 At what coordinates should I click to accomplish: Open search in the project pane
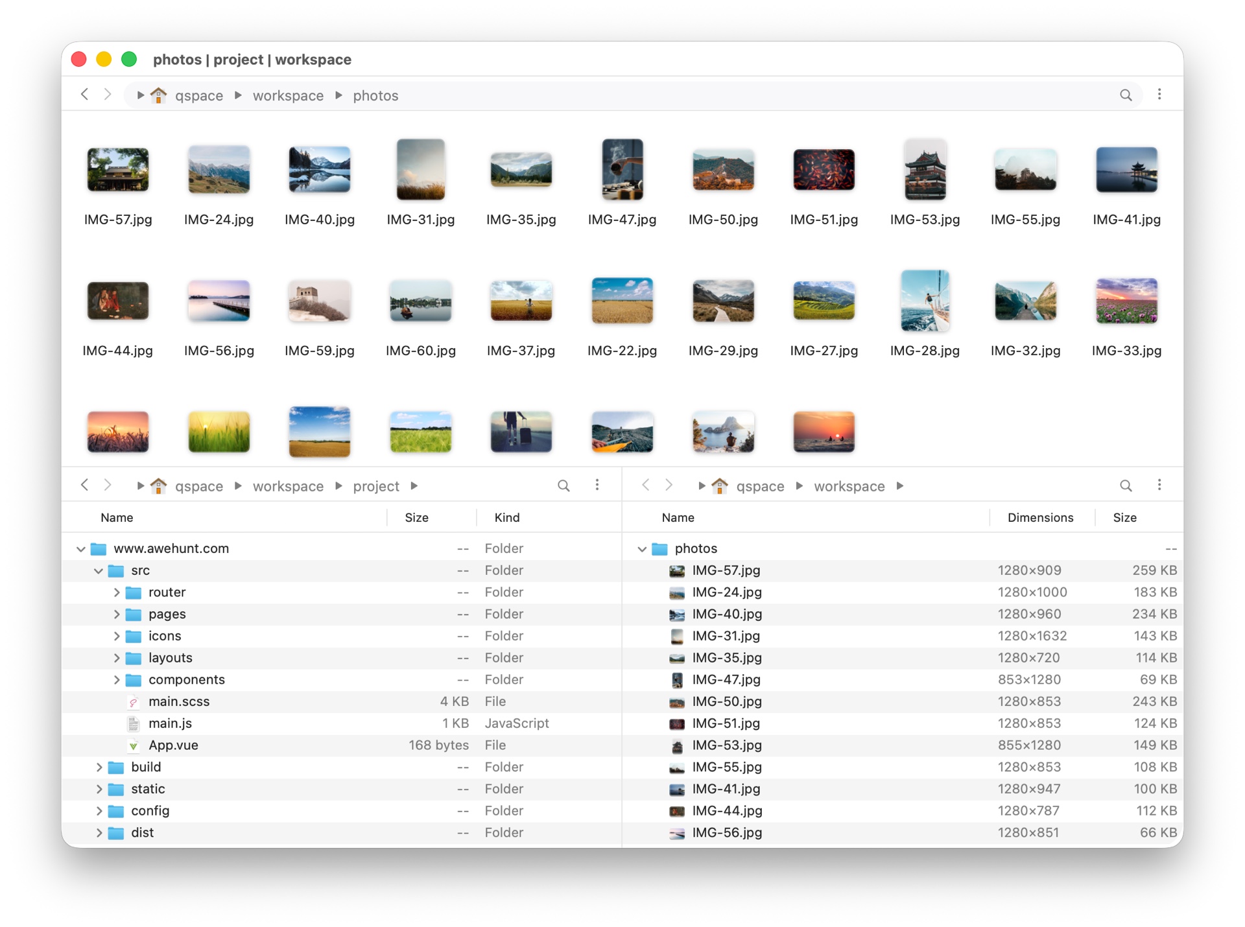pyautogui.click(x=563, y=486)
